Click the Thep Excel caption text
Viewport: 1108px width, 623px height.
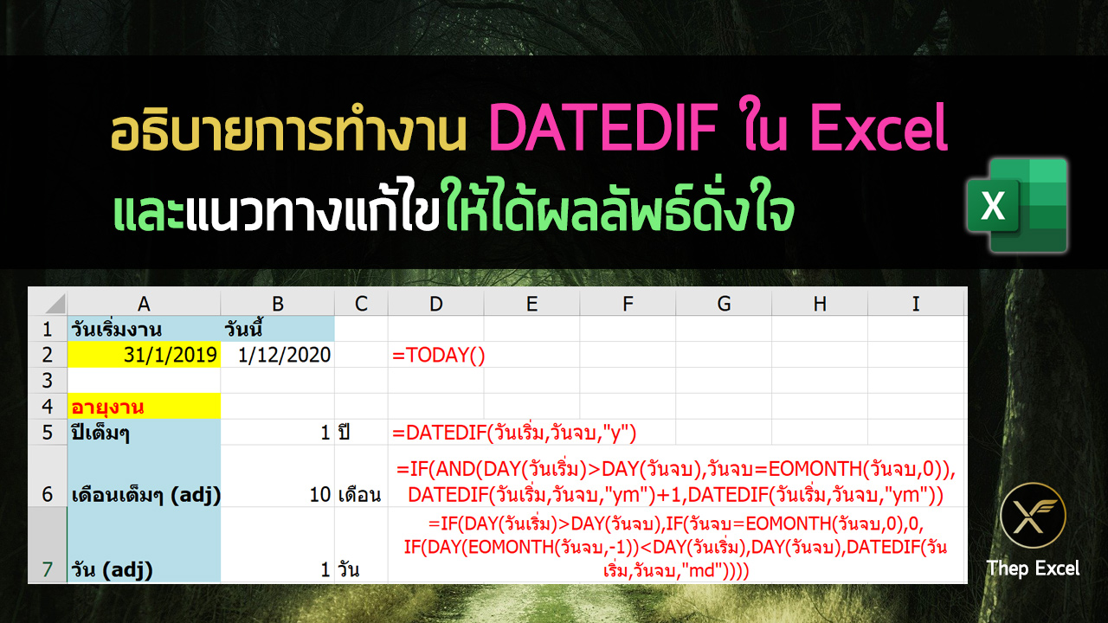[x=1033, y=568]
